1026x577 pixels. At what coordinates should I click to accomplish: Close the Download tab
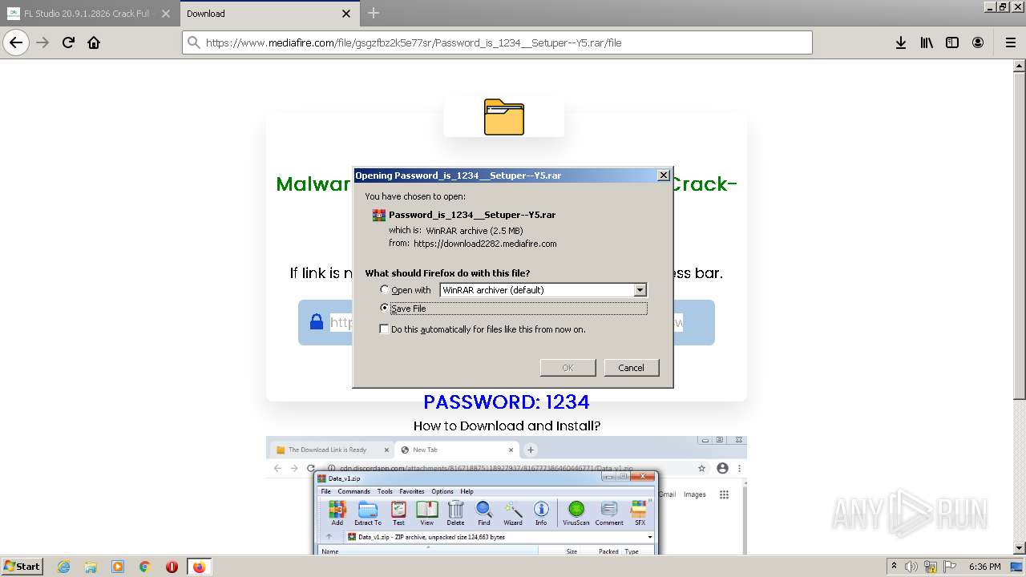click(x=346, y=13)
